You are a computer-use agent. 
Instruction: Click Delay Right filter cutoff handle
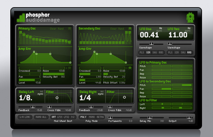tap(124, 97)
